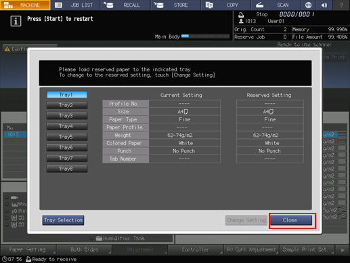This screenshot has height=263, width=350.
Task: Open Sample Print Set. button
Action: pyautogui.click(x=307, y=249)
